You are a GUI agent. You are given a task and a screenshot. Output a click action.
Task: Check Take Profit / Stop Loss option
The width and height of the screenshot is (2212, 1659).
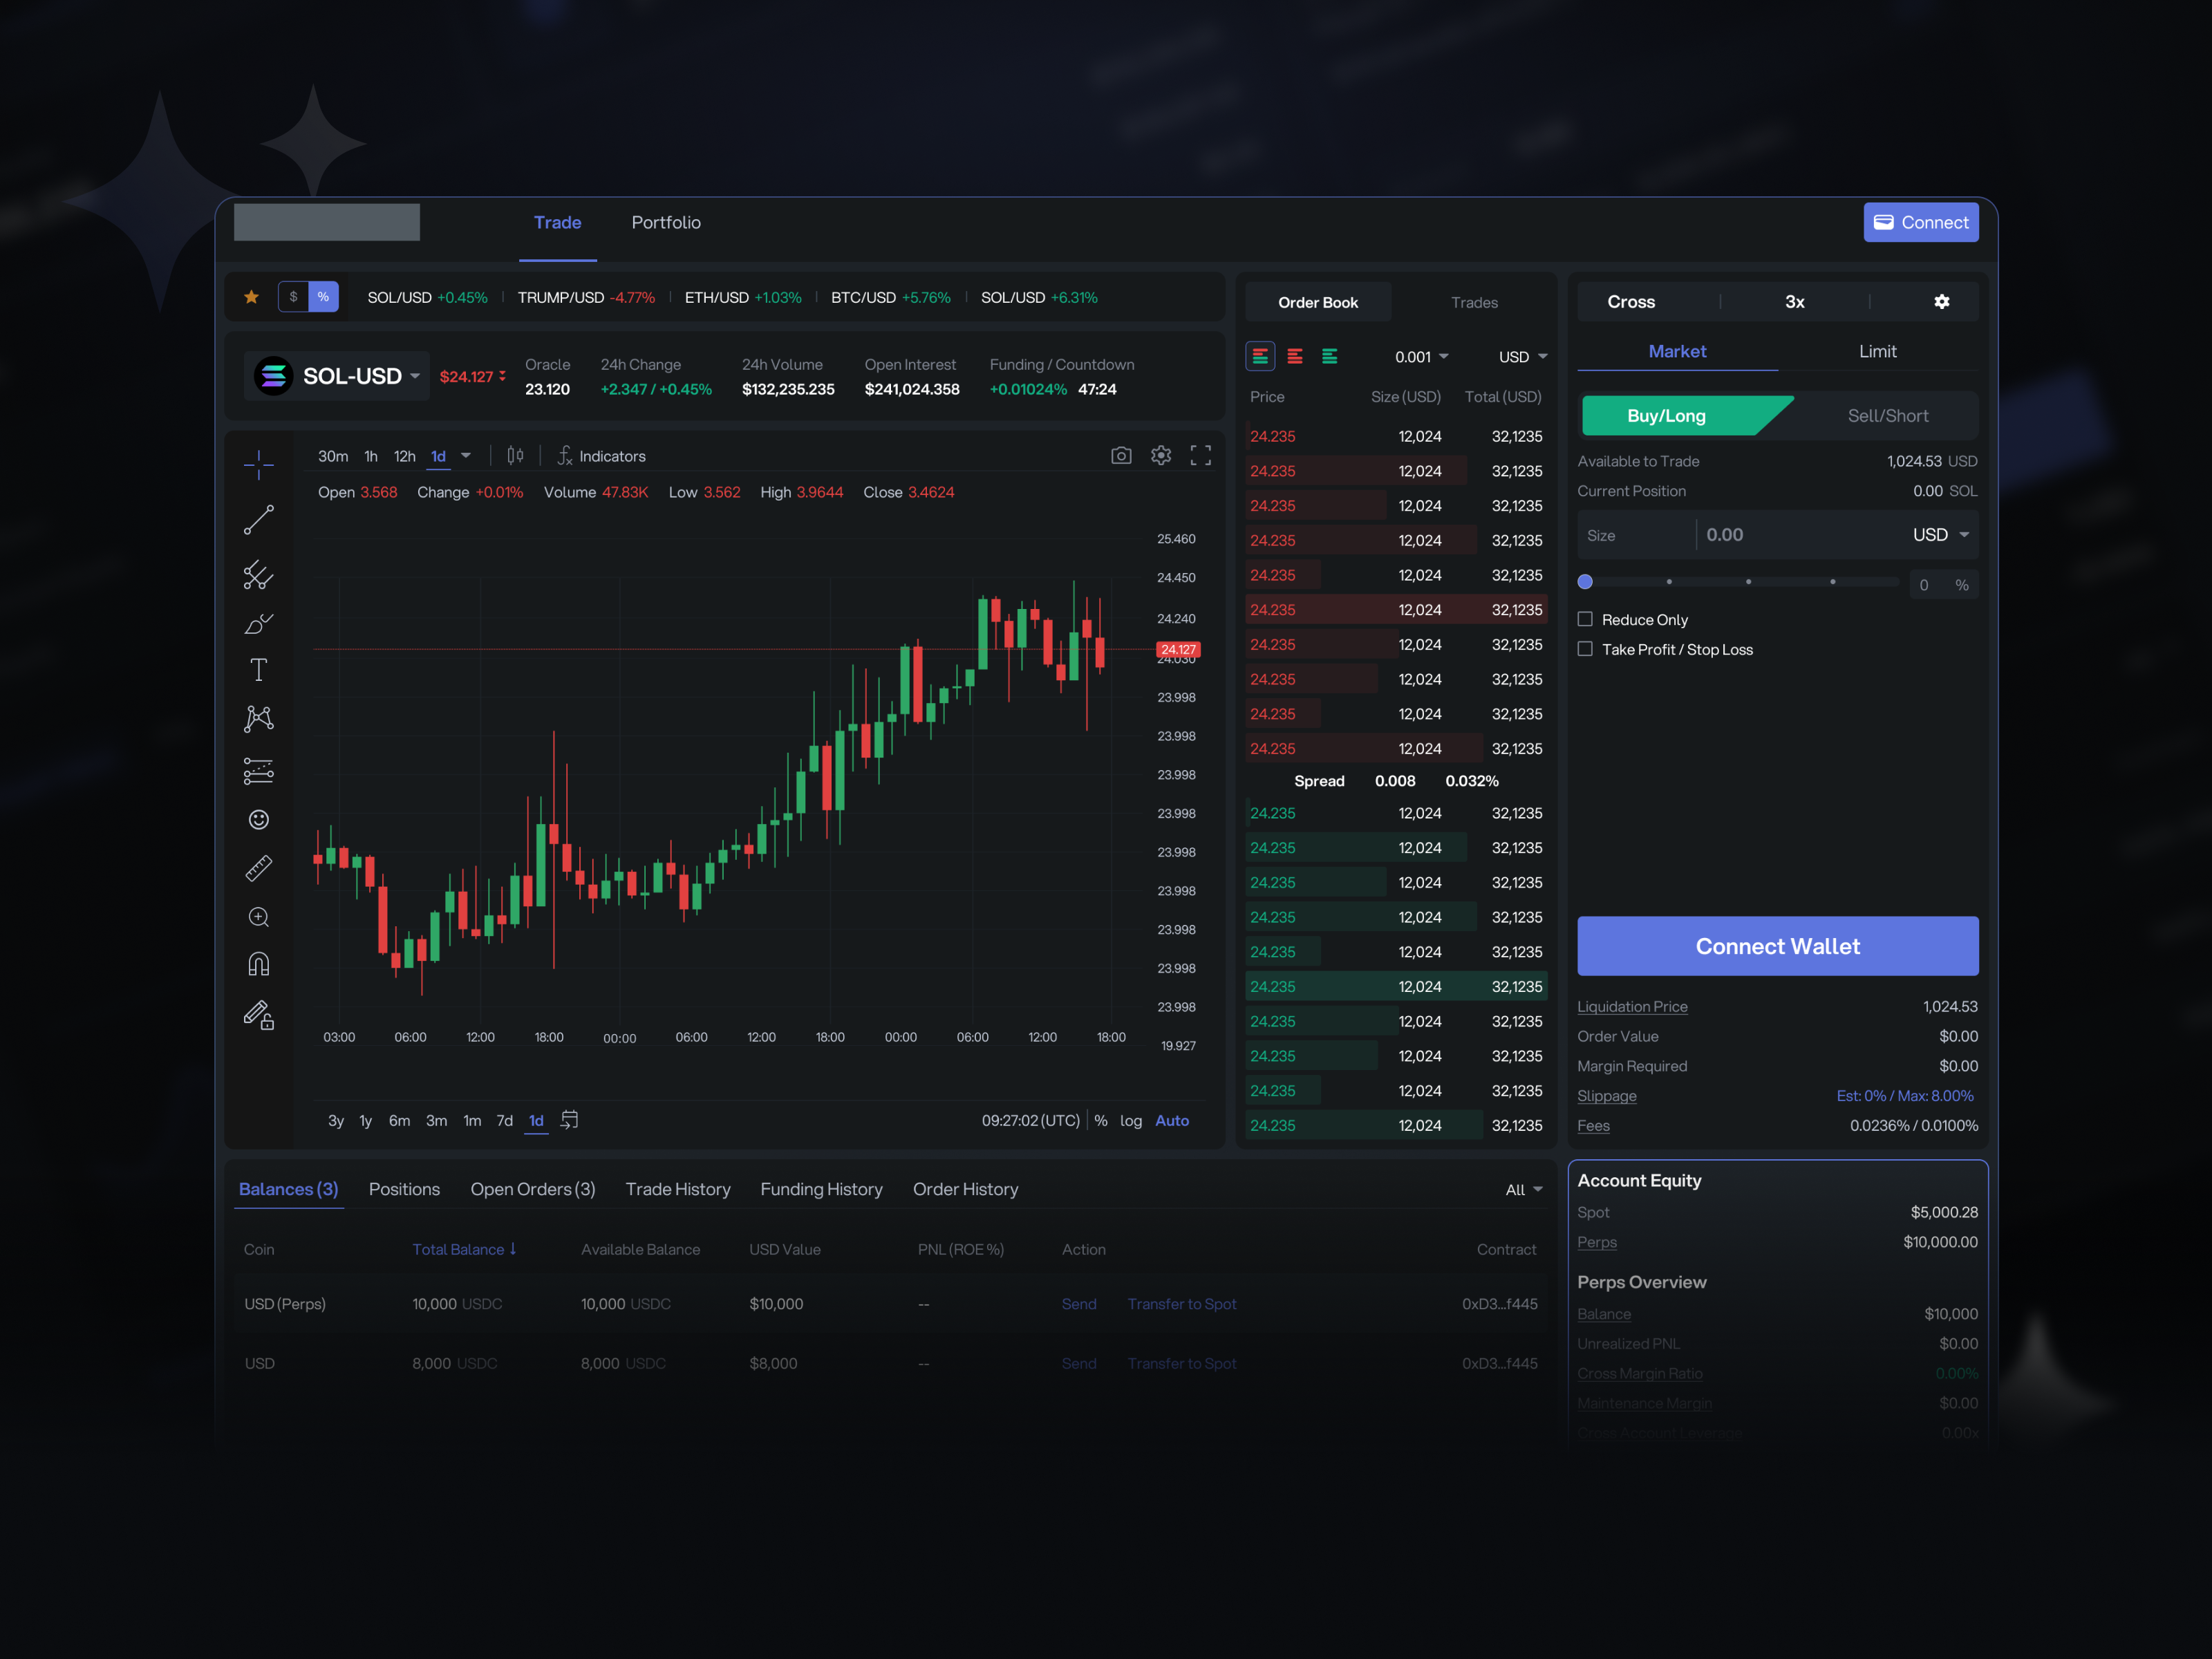(1585, 649)
